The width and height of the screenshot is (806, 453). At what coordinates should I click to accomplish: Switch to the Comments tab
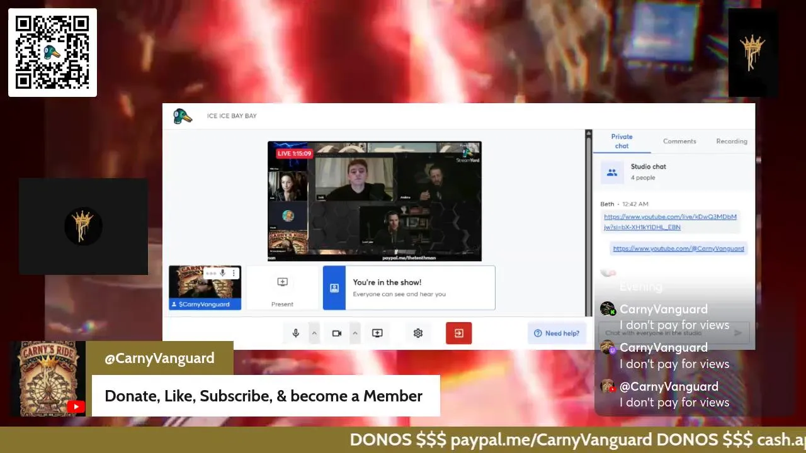679,142
